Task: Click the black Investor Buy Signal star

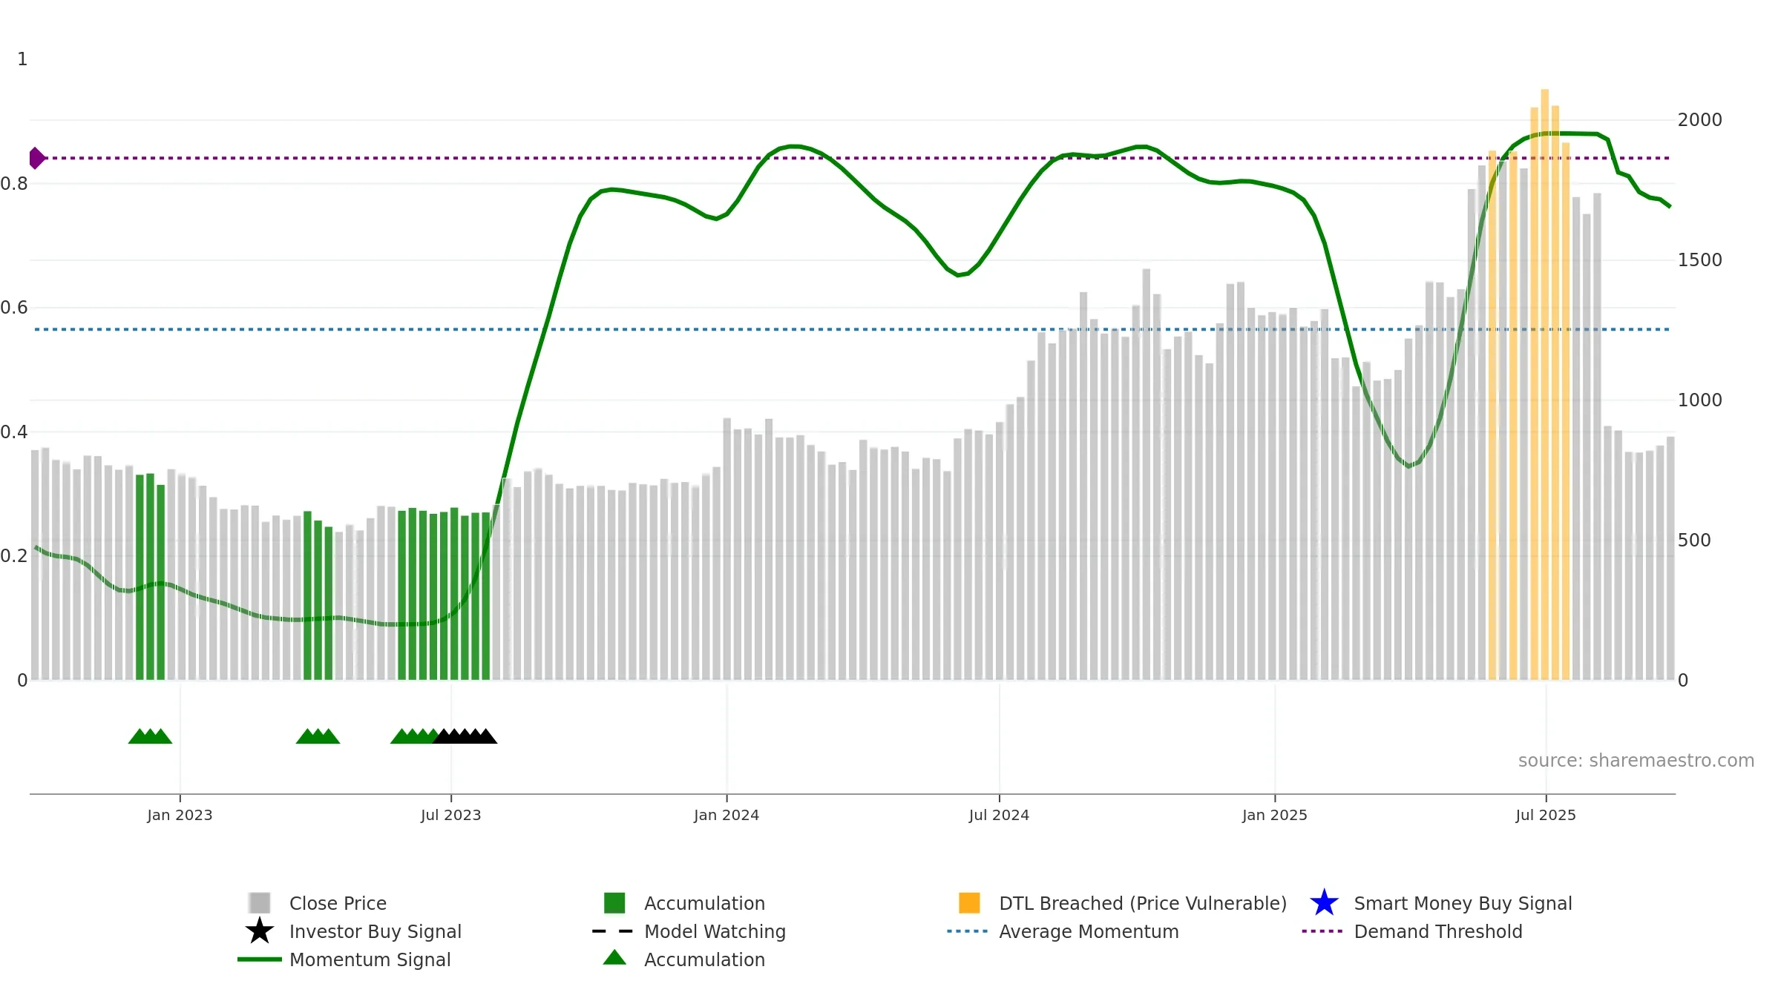Action: click(x=259, y=931)
